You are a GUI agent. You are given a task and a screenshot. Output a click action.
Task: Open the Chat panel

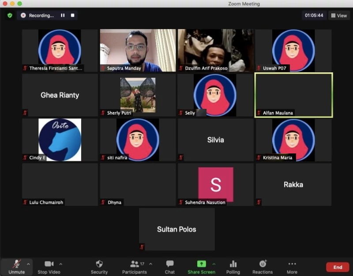click(170, 264)
